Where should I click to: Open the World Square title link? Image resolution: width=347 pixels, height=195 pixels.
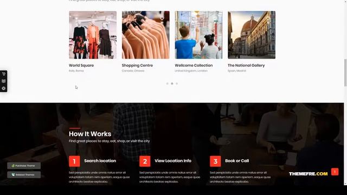tap(81, 66)
